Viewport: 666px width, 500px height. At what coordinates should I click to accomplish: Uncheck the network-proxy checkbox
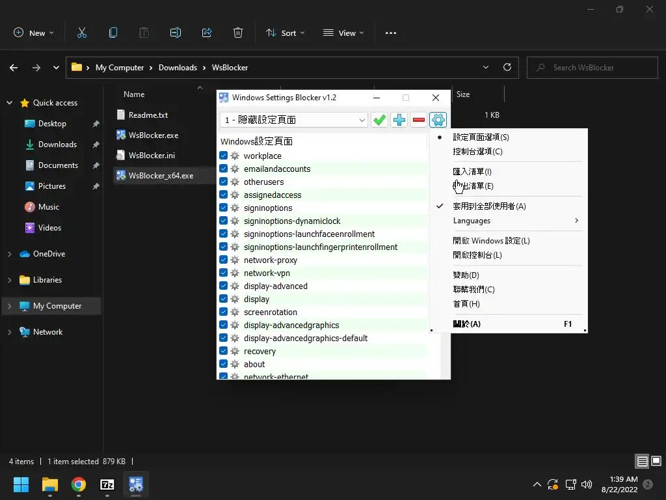pos(224,260)
